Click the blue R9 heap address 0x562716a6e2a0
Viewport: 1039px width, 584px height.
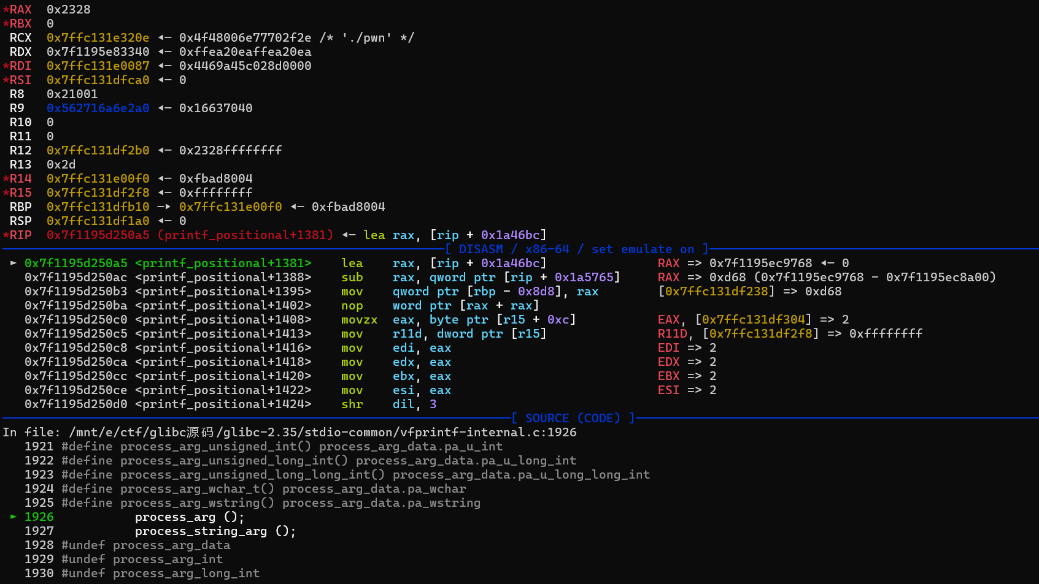98,108
